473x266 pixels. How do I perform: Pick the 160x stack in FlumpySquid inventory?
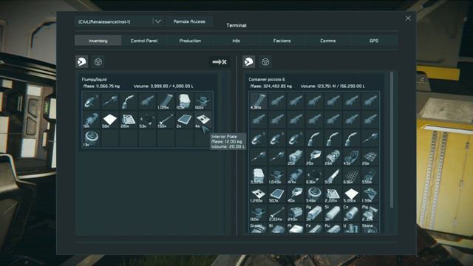click(x=204, y=101)
